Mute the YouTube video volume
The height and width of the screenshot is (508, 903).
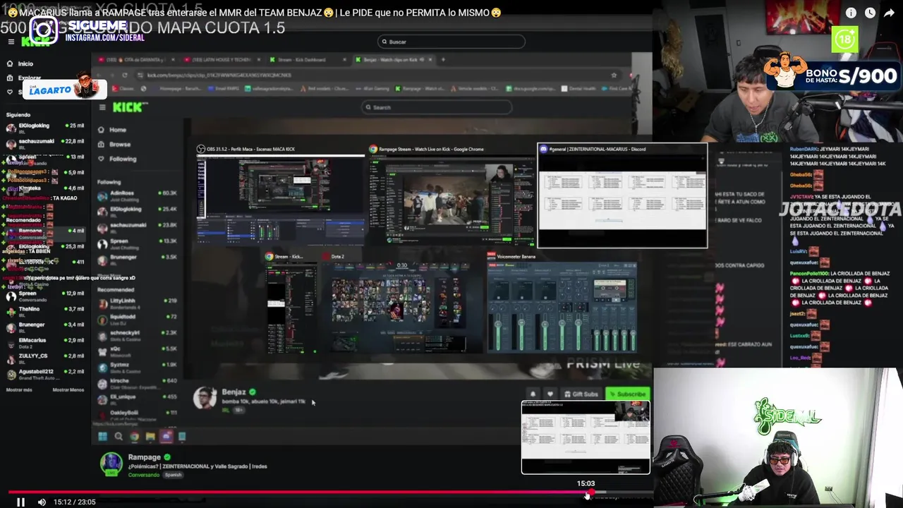(x=42, y=502)
